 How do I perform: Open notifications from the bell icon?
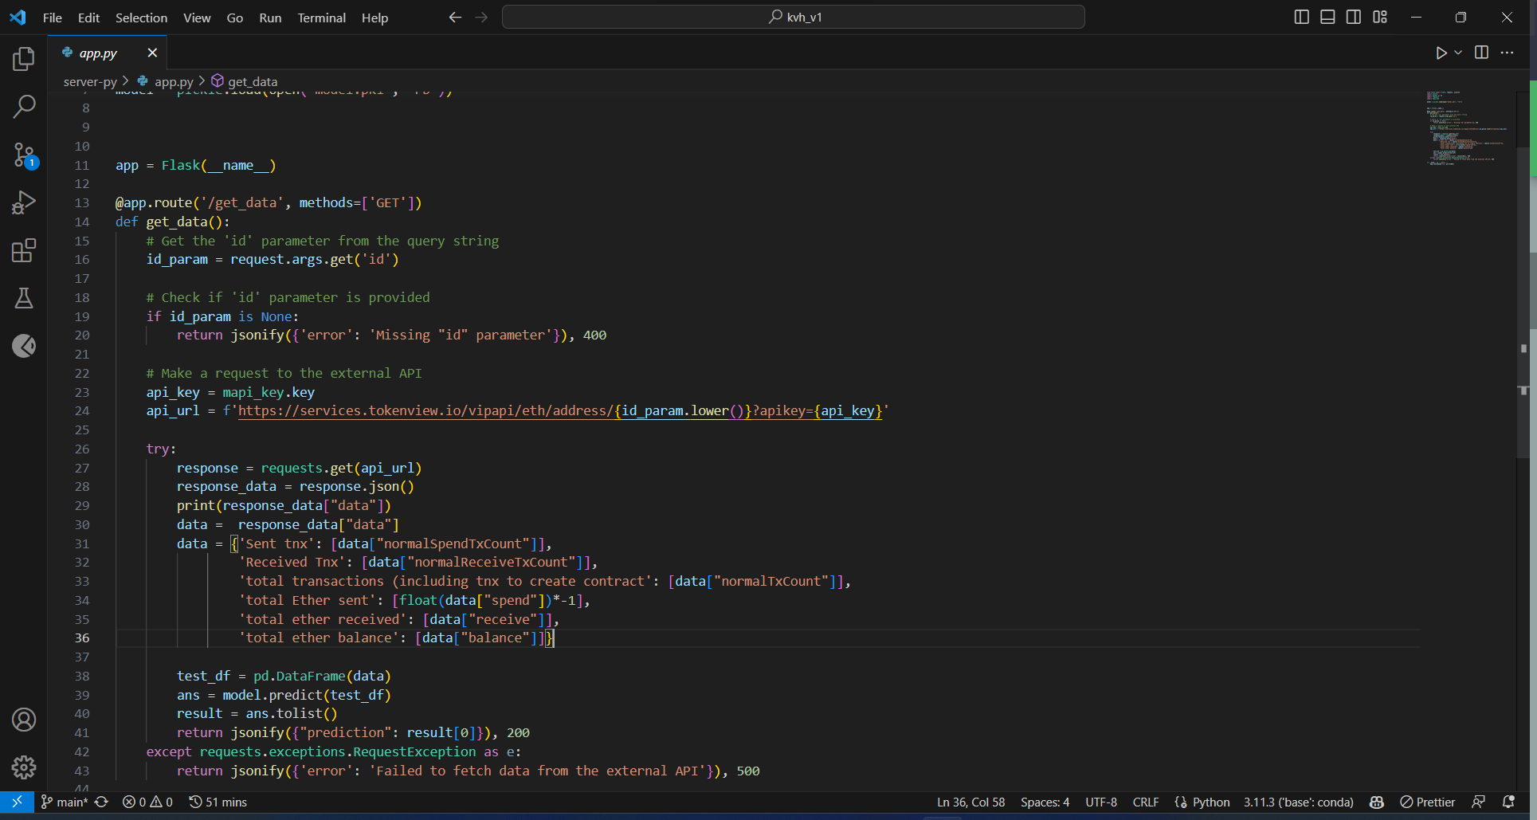(x=1510, y=802)
